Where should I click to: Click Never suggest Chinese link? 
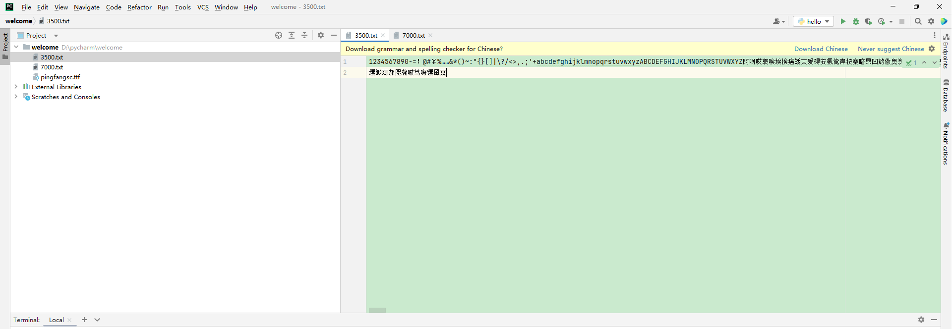[891, 49]
